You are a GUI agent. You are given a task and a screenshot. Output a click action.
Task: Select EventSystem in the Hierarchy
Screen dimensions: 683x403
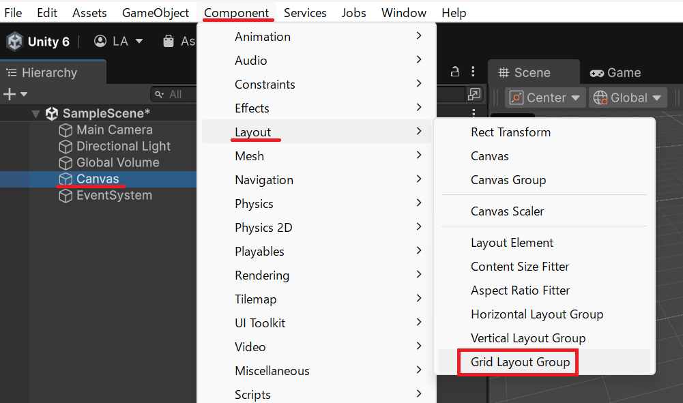114,196
